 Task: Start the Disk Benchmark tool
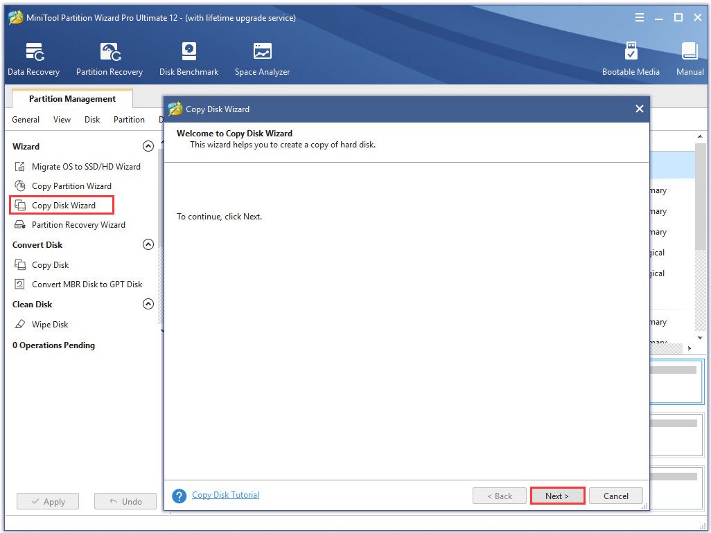188,60
